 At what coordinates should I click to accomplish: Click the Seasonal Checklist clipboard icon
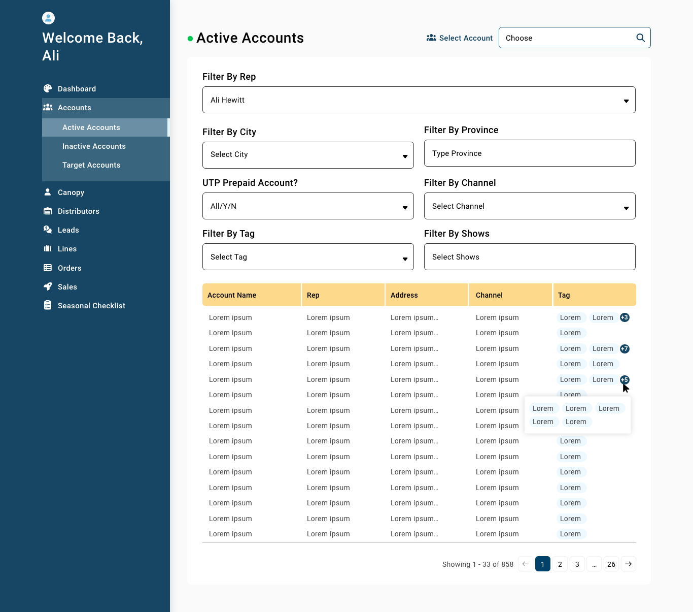[48, 305]
